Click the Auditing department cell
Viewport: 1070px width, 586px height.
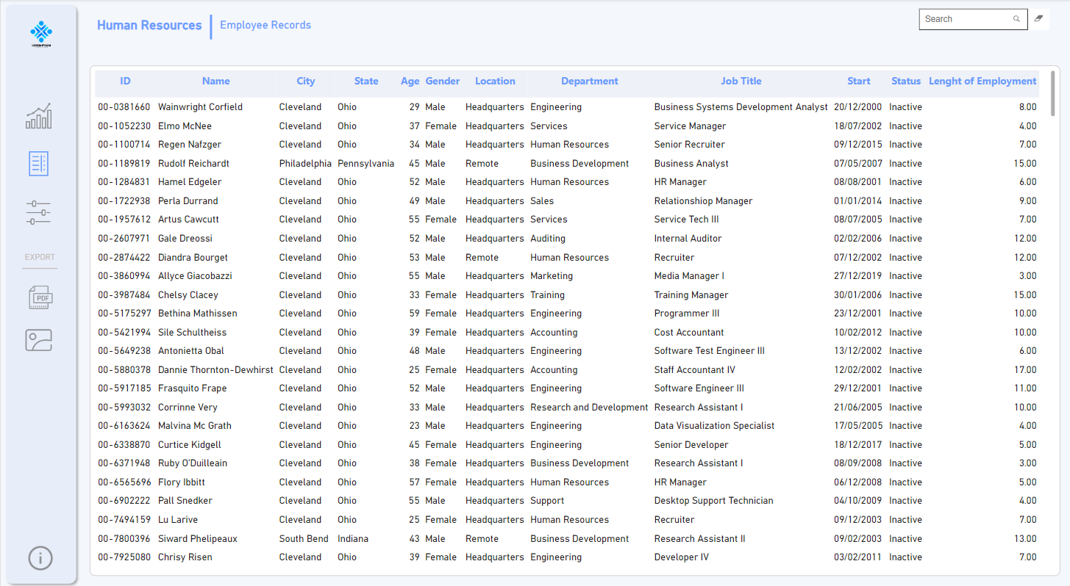[548, 239]
